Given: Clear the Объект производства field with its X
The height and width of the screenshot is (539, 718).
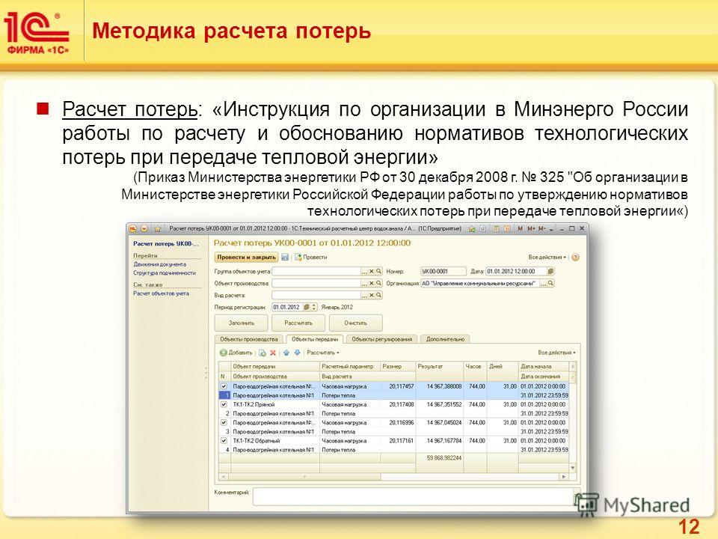Looking at the screenshot, I should pyautogui.click(x=372, y=283).
